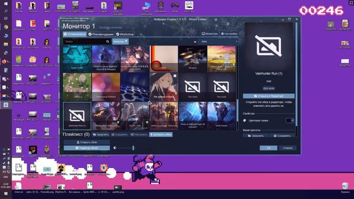The image size is (354, 199).
Task: Select the green village wallpaper thumbnail
Action: click(77, 87)
